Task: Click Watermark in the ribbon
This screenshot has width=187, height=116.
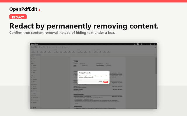Action: click(65, 52)
